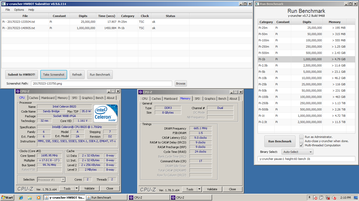Click the Refresh button
The image size is (359, 201).
click(x=77, y=75)
